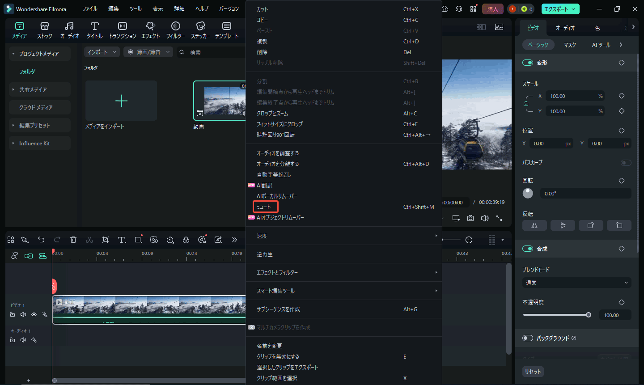Take a snapshot with the camera icon
This screenshot has height=385, width=644.
(470, 218)
